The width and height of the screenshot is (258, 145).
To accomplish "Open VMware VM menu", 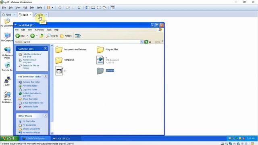I will tap(25, 8).
